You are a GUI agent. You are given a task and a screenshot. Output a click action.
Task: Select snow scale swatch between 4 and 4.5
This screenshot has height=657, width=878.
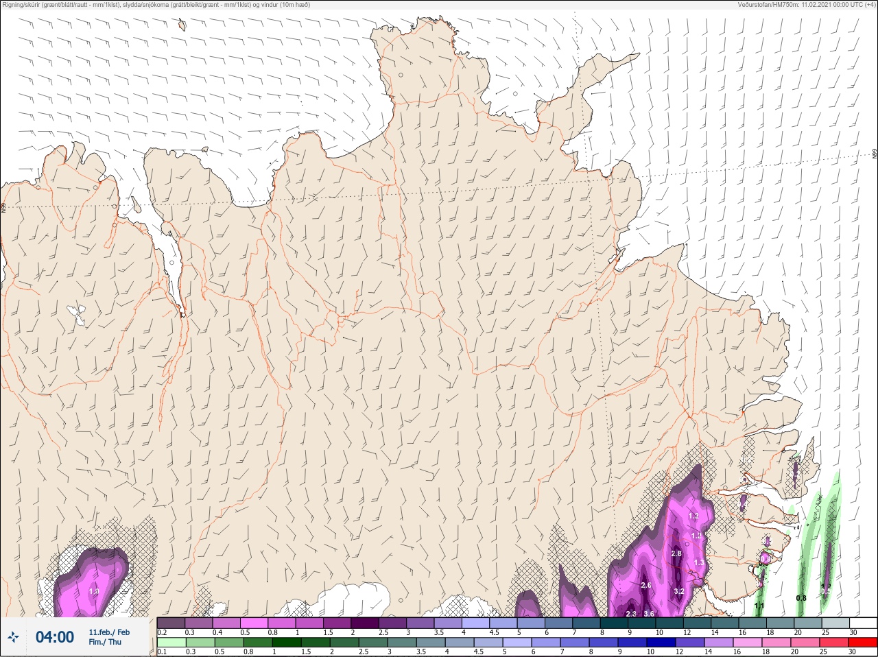pyautogui.click(x=475, y=623)
